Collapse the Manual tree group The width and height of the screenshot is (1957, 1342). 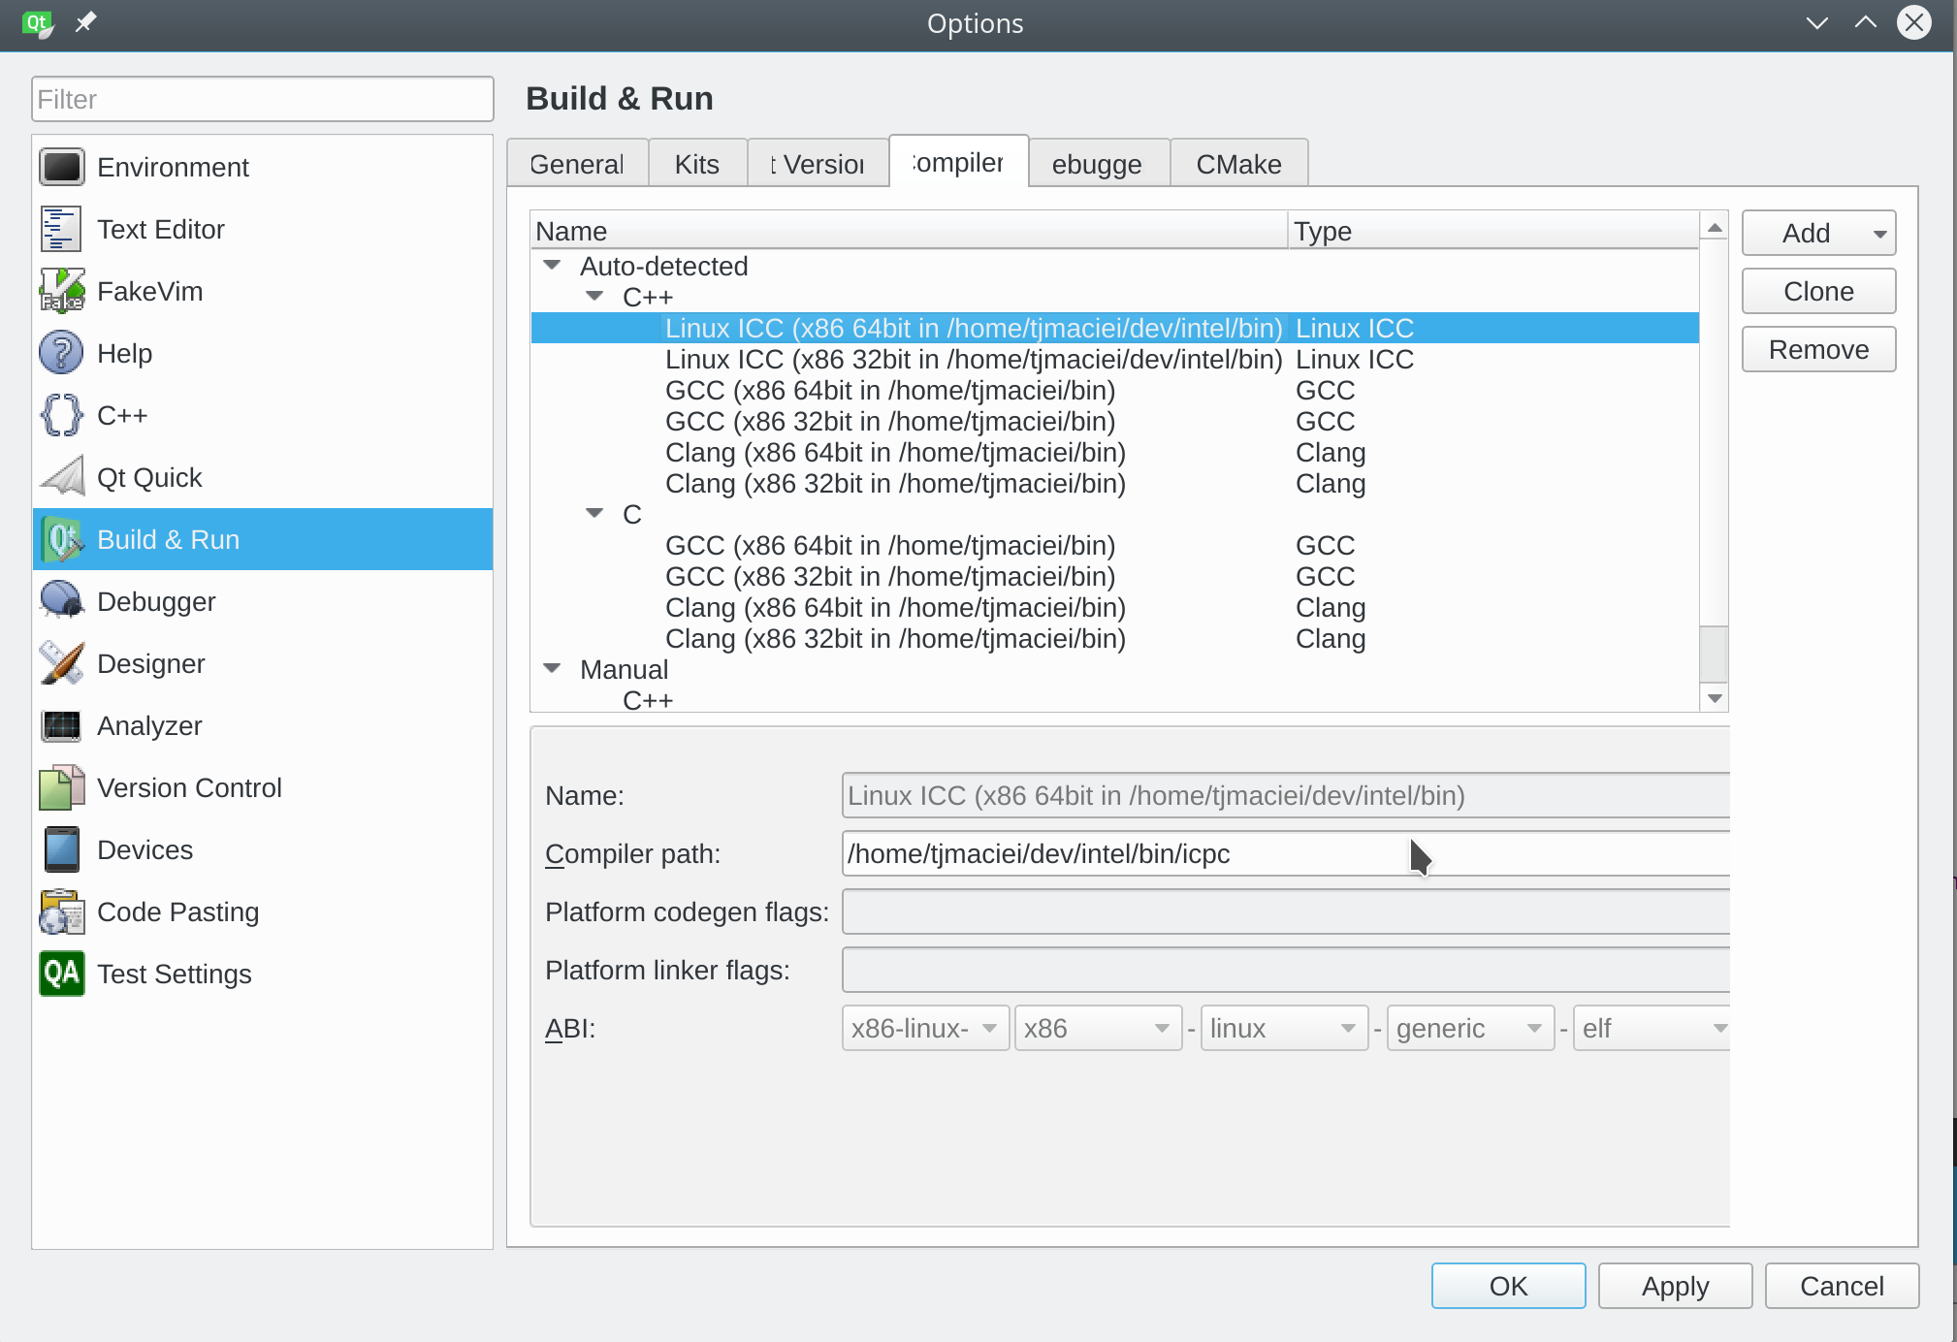pyautogui.click(x=553, y=668)
